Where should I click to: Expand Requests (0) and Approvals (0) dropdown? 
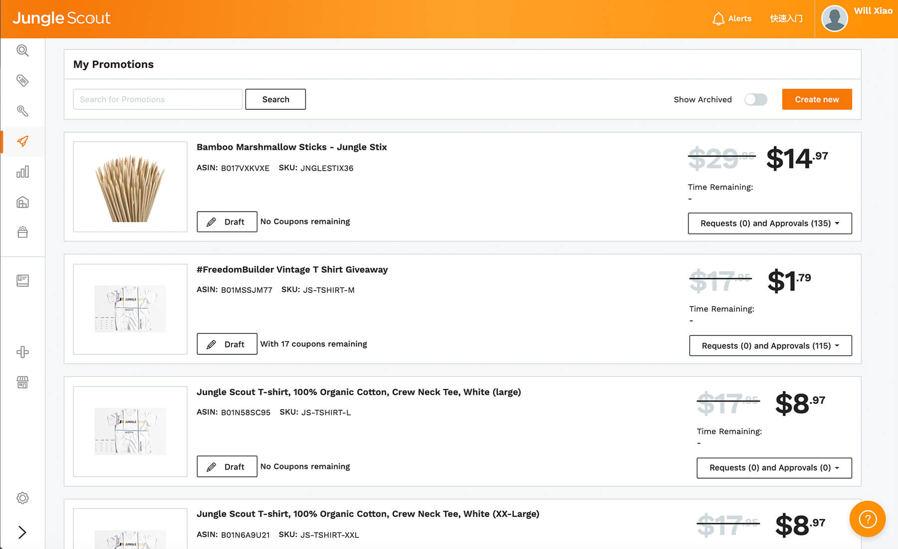click(774, 468)
